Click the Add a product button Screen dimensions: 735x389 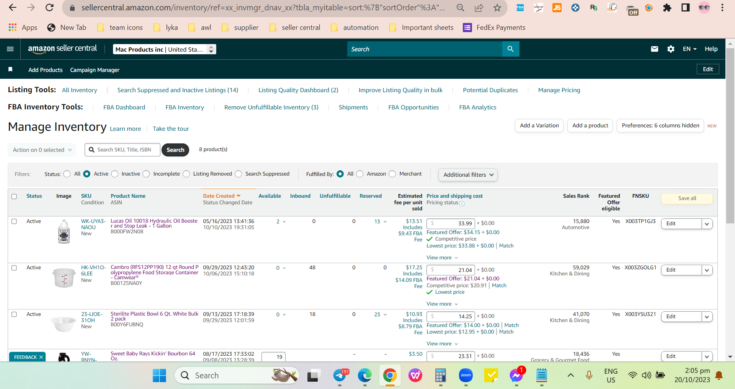(x=590, y=125)
